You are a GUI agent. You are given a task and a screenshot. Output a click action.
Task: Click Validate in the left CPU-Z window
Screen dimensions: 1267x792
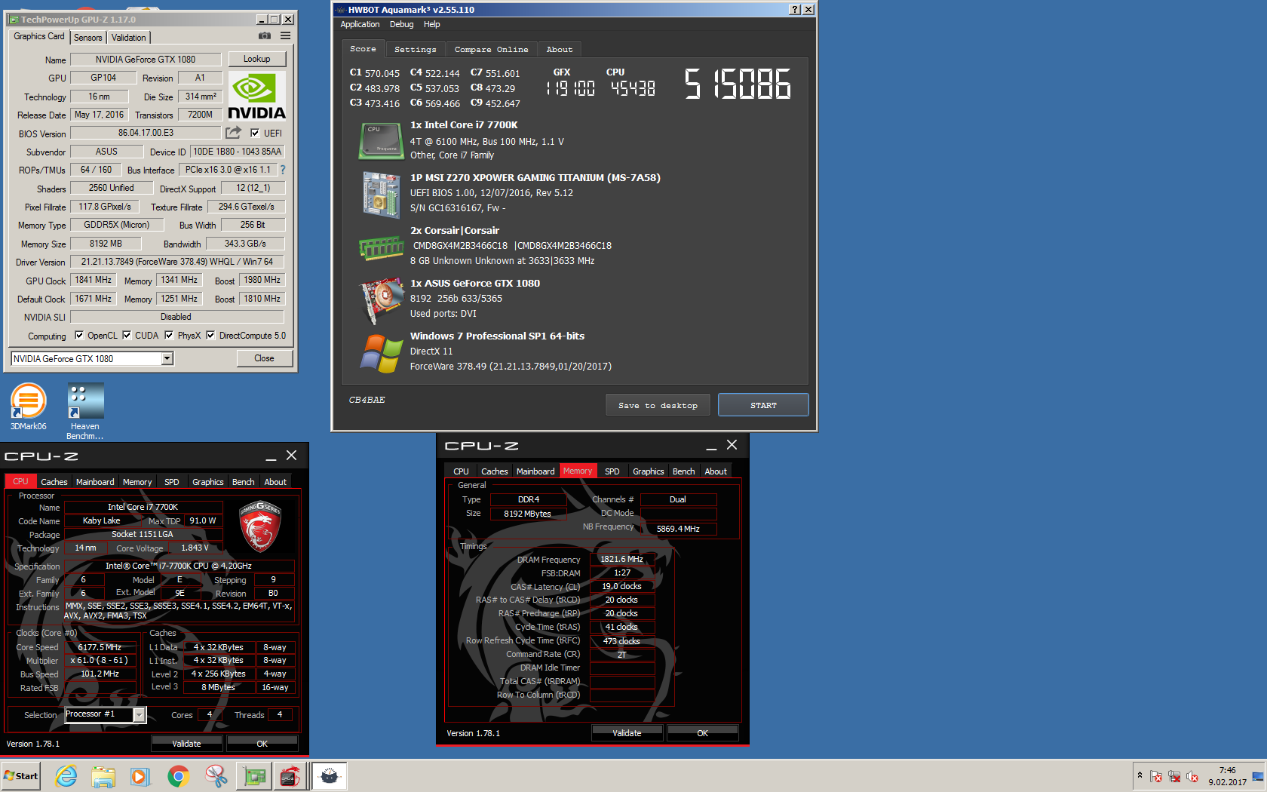pyautogui.click(x=186, y=744)
